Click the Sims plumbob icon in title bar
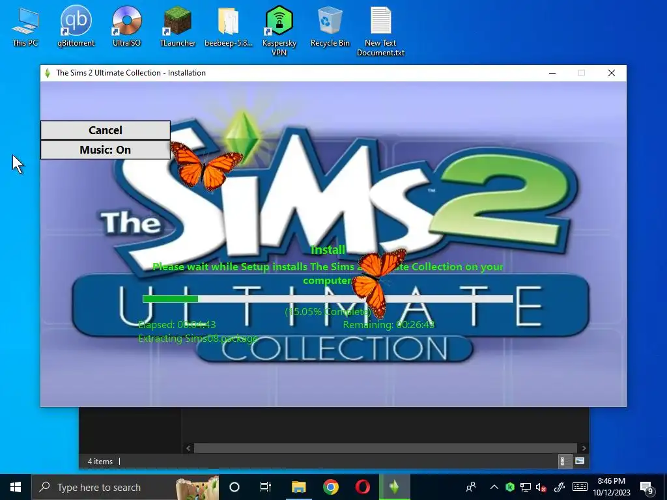667x500 pixels. tap(47, 73)
